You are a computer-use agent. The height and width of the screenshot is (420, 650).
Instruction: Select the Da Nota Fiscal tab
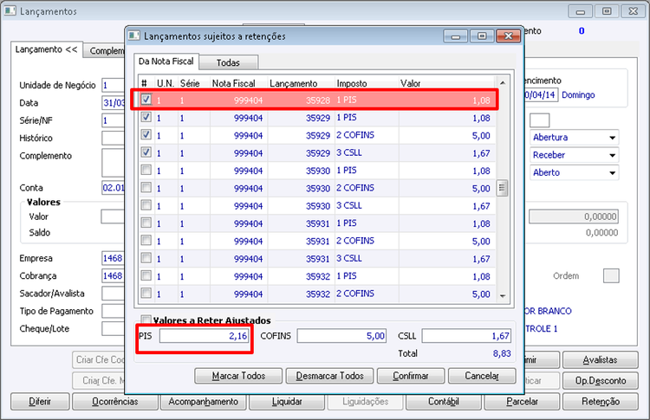(166, 61)
